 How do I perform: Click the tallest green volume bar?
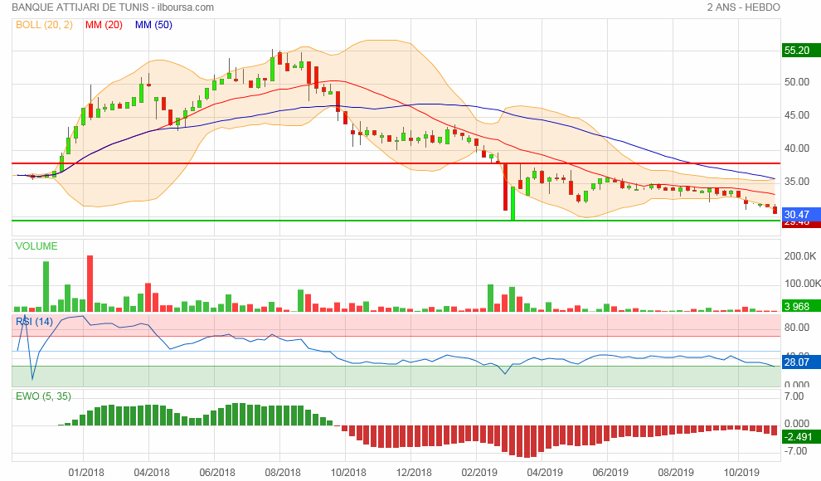coord(46,287)
